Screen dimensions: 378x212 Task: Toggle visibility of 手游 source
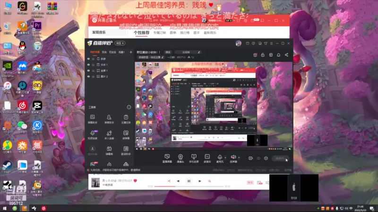click(88, 59)
